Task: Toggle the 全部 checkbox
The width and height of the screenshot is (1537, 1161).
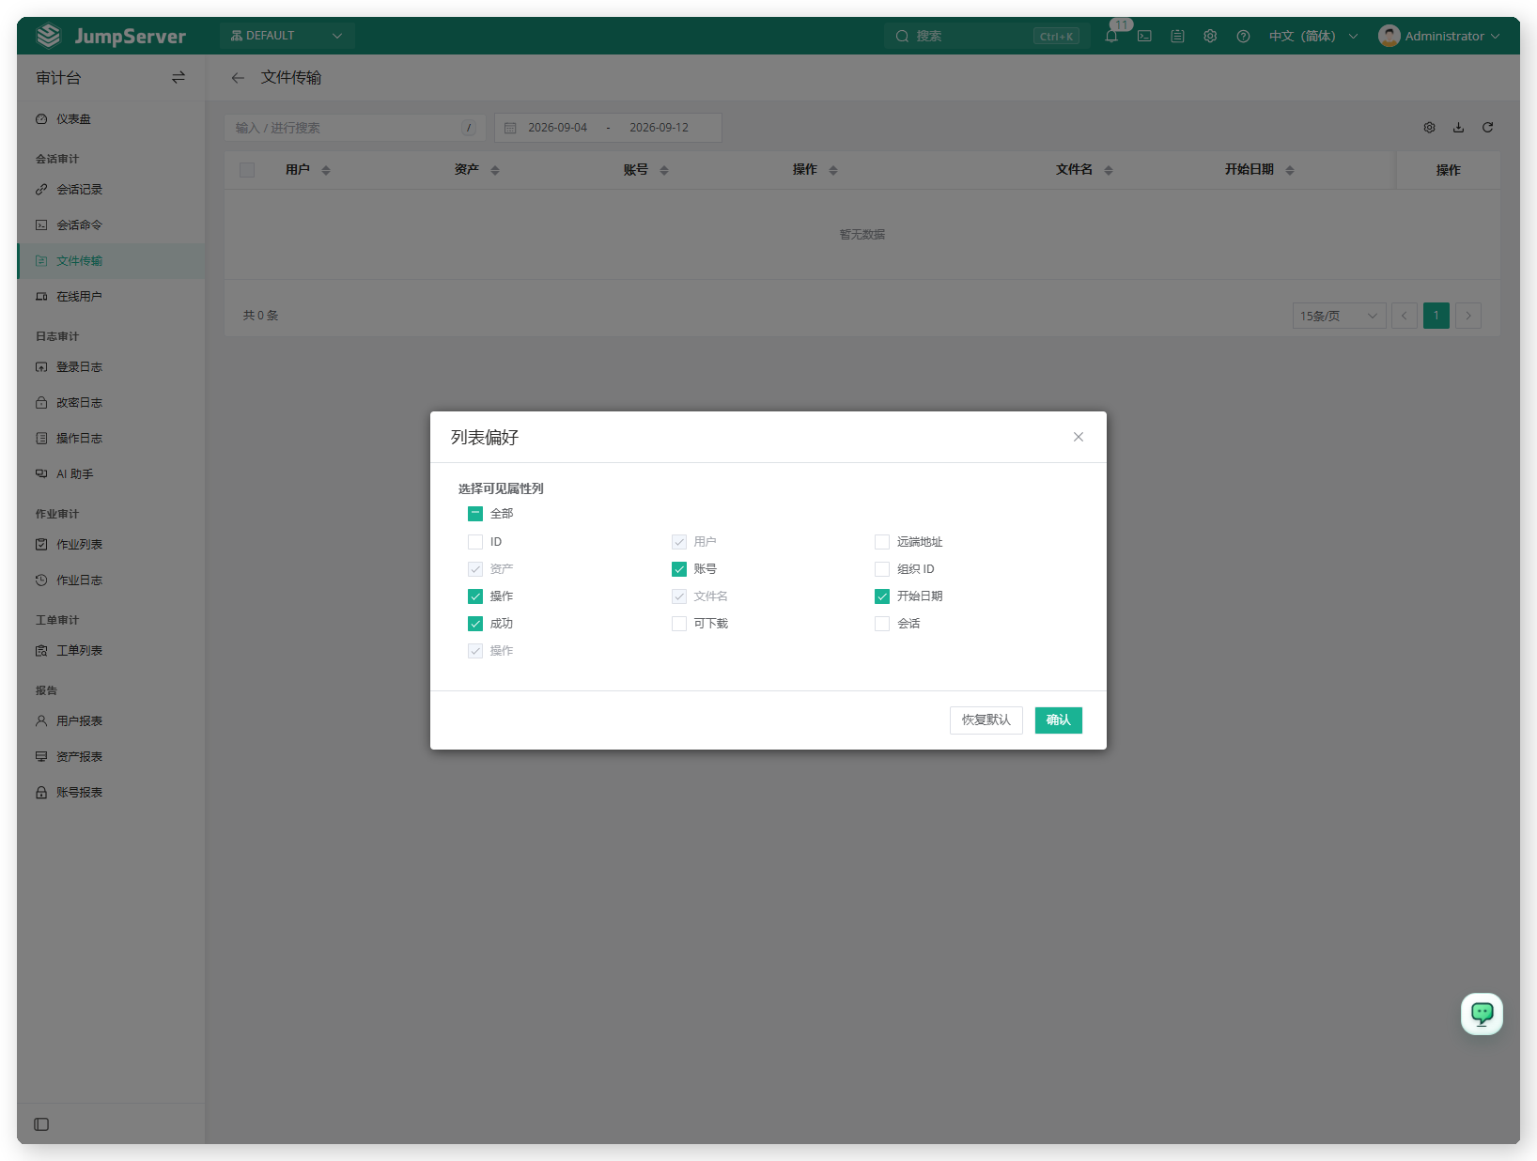Action: click(x=475, y=514)
